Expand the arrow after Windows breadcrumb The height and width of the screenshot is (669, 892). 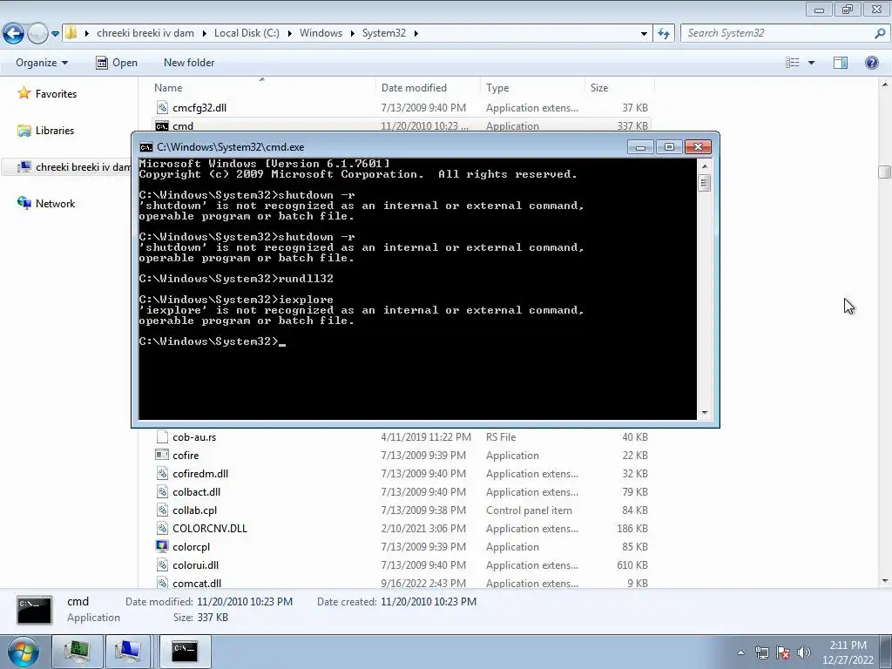[352, 34]
